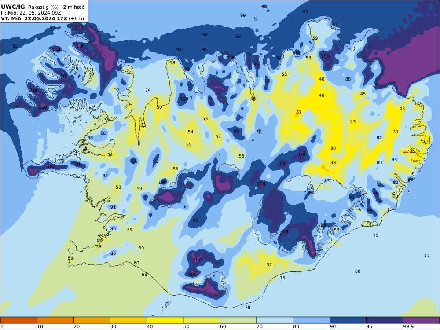Click the humidity value '96' in the west
The height and width of the screenshot is (330, 440).
pos(135,161)
